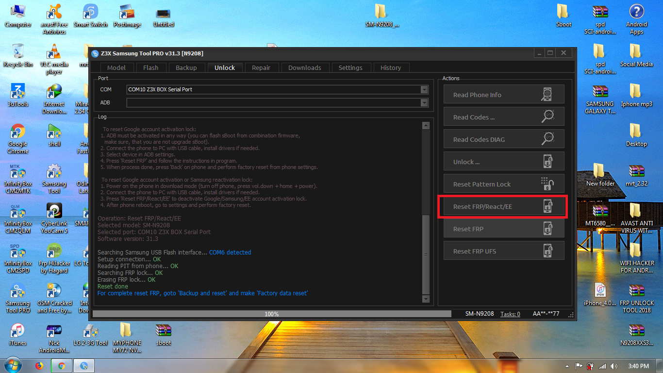
Task: Launch VLC media player desktop shortcut
Action: point(54,59)
